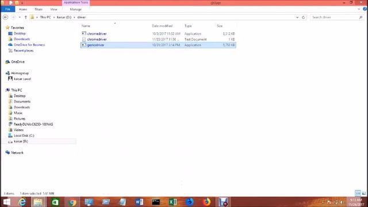Sort files by Date modified column
Viewport: 368px width, 207px height.
point(162,26)
